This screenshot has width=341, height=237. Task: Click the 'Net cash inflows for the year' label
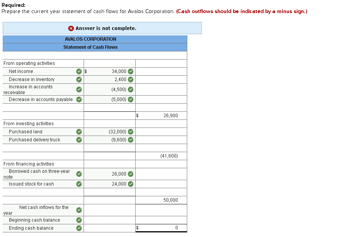pyautogui.click(x=36, y=210)
